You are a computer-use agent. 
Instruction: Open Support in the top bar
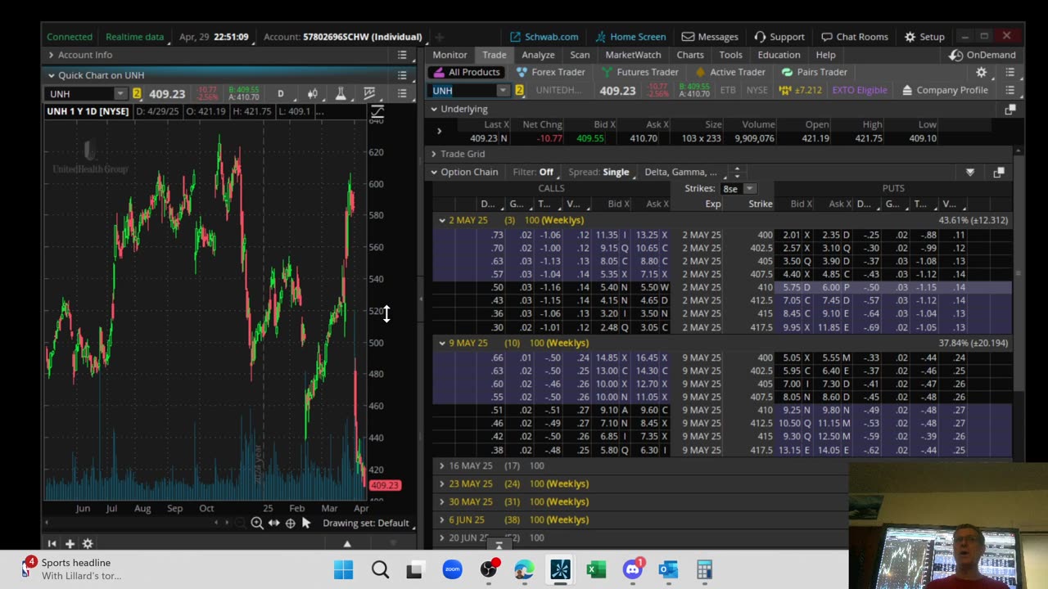[779, 37]
